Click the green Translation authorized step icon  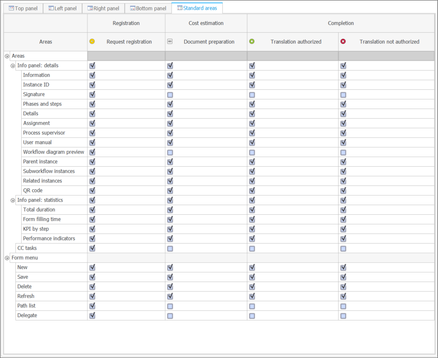click(x=252, y=41)
